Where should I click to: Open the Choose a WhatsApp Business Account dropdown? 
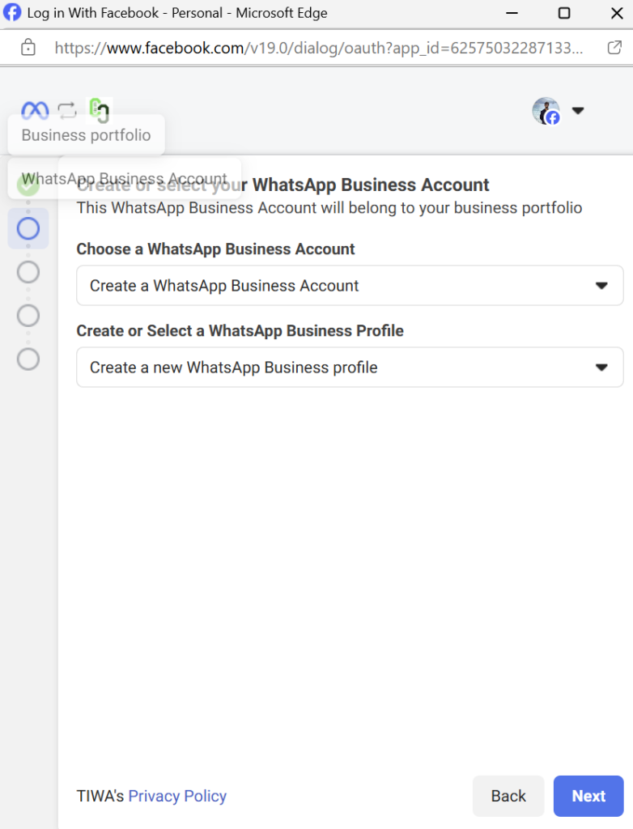[x=350, y=286]
